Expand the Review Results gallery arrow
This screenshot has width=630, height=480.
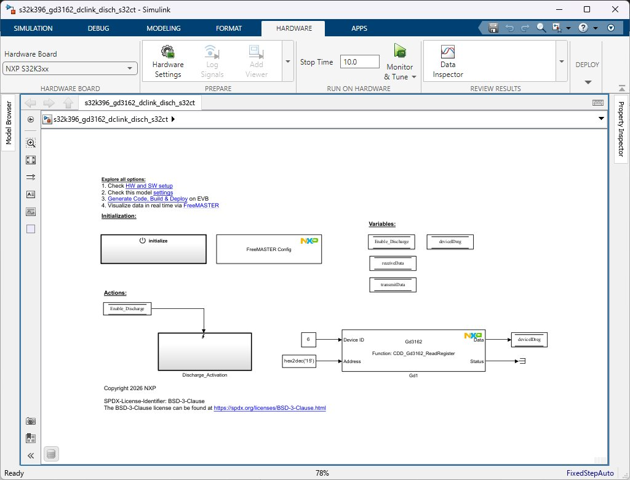pyautogui.click(x=562, y=62)
